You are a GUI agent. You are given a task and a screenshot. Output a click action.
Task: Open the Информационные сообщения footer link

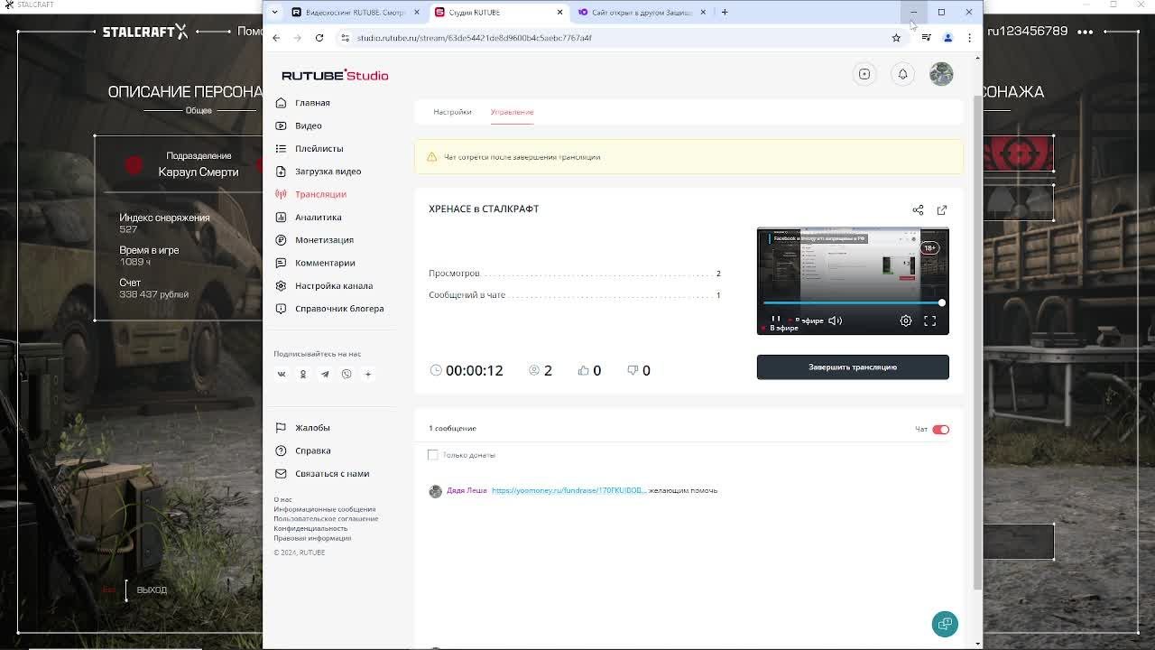tap(325, 509)
